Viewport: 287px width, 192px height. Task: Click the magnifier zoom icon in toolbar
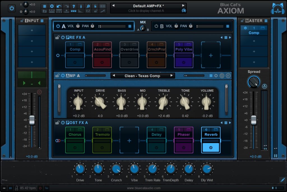pyautogui.click(x=88, y=6)
